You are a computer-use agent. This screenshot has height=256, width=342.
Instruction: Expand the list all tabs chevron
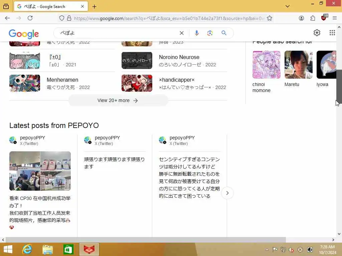(x=288, y=6)
